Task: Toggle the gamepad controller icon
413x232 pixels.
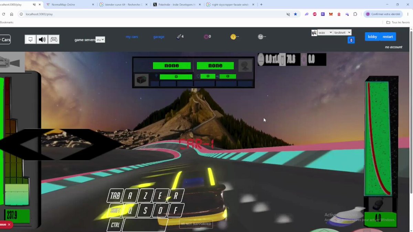Action: [x=54, y=40]
